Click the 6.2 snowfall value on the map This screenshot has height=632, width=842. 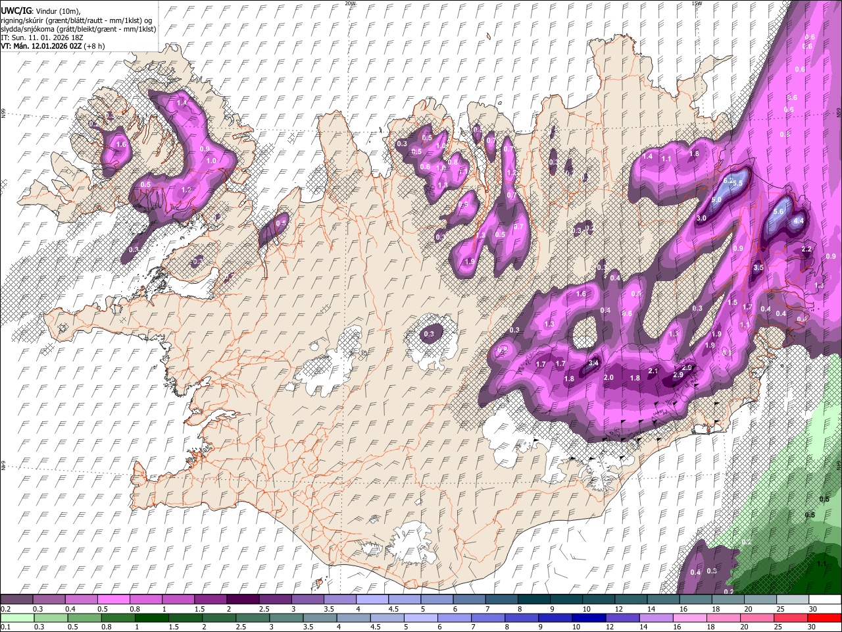coord(728,180)
